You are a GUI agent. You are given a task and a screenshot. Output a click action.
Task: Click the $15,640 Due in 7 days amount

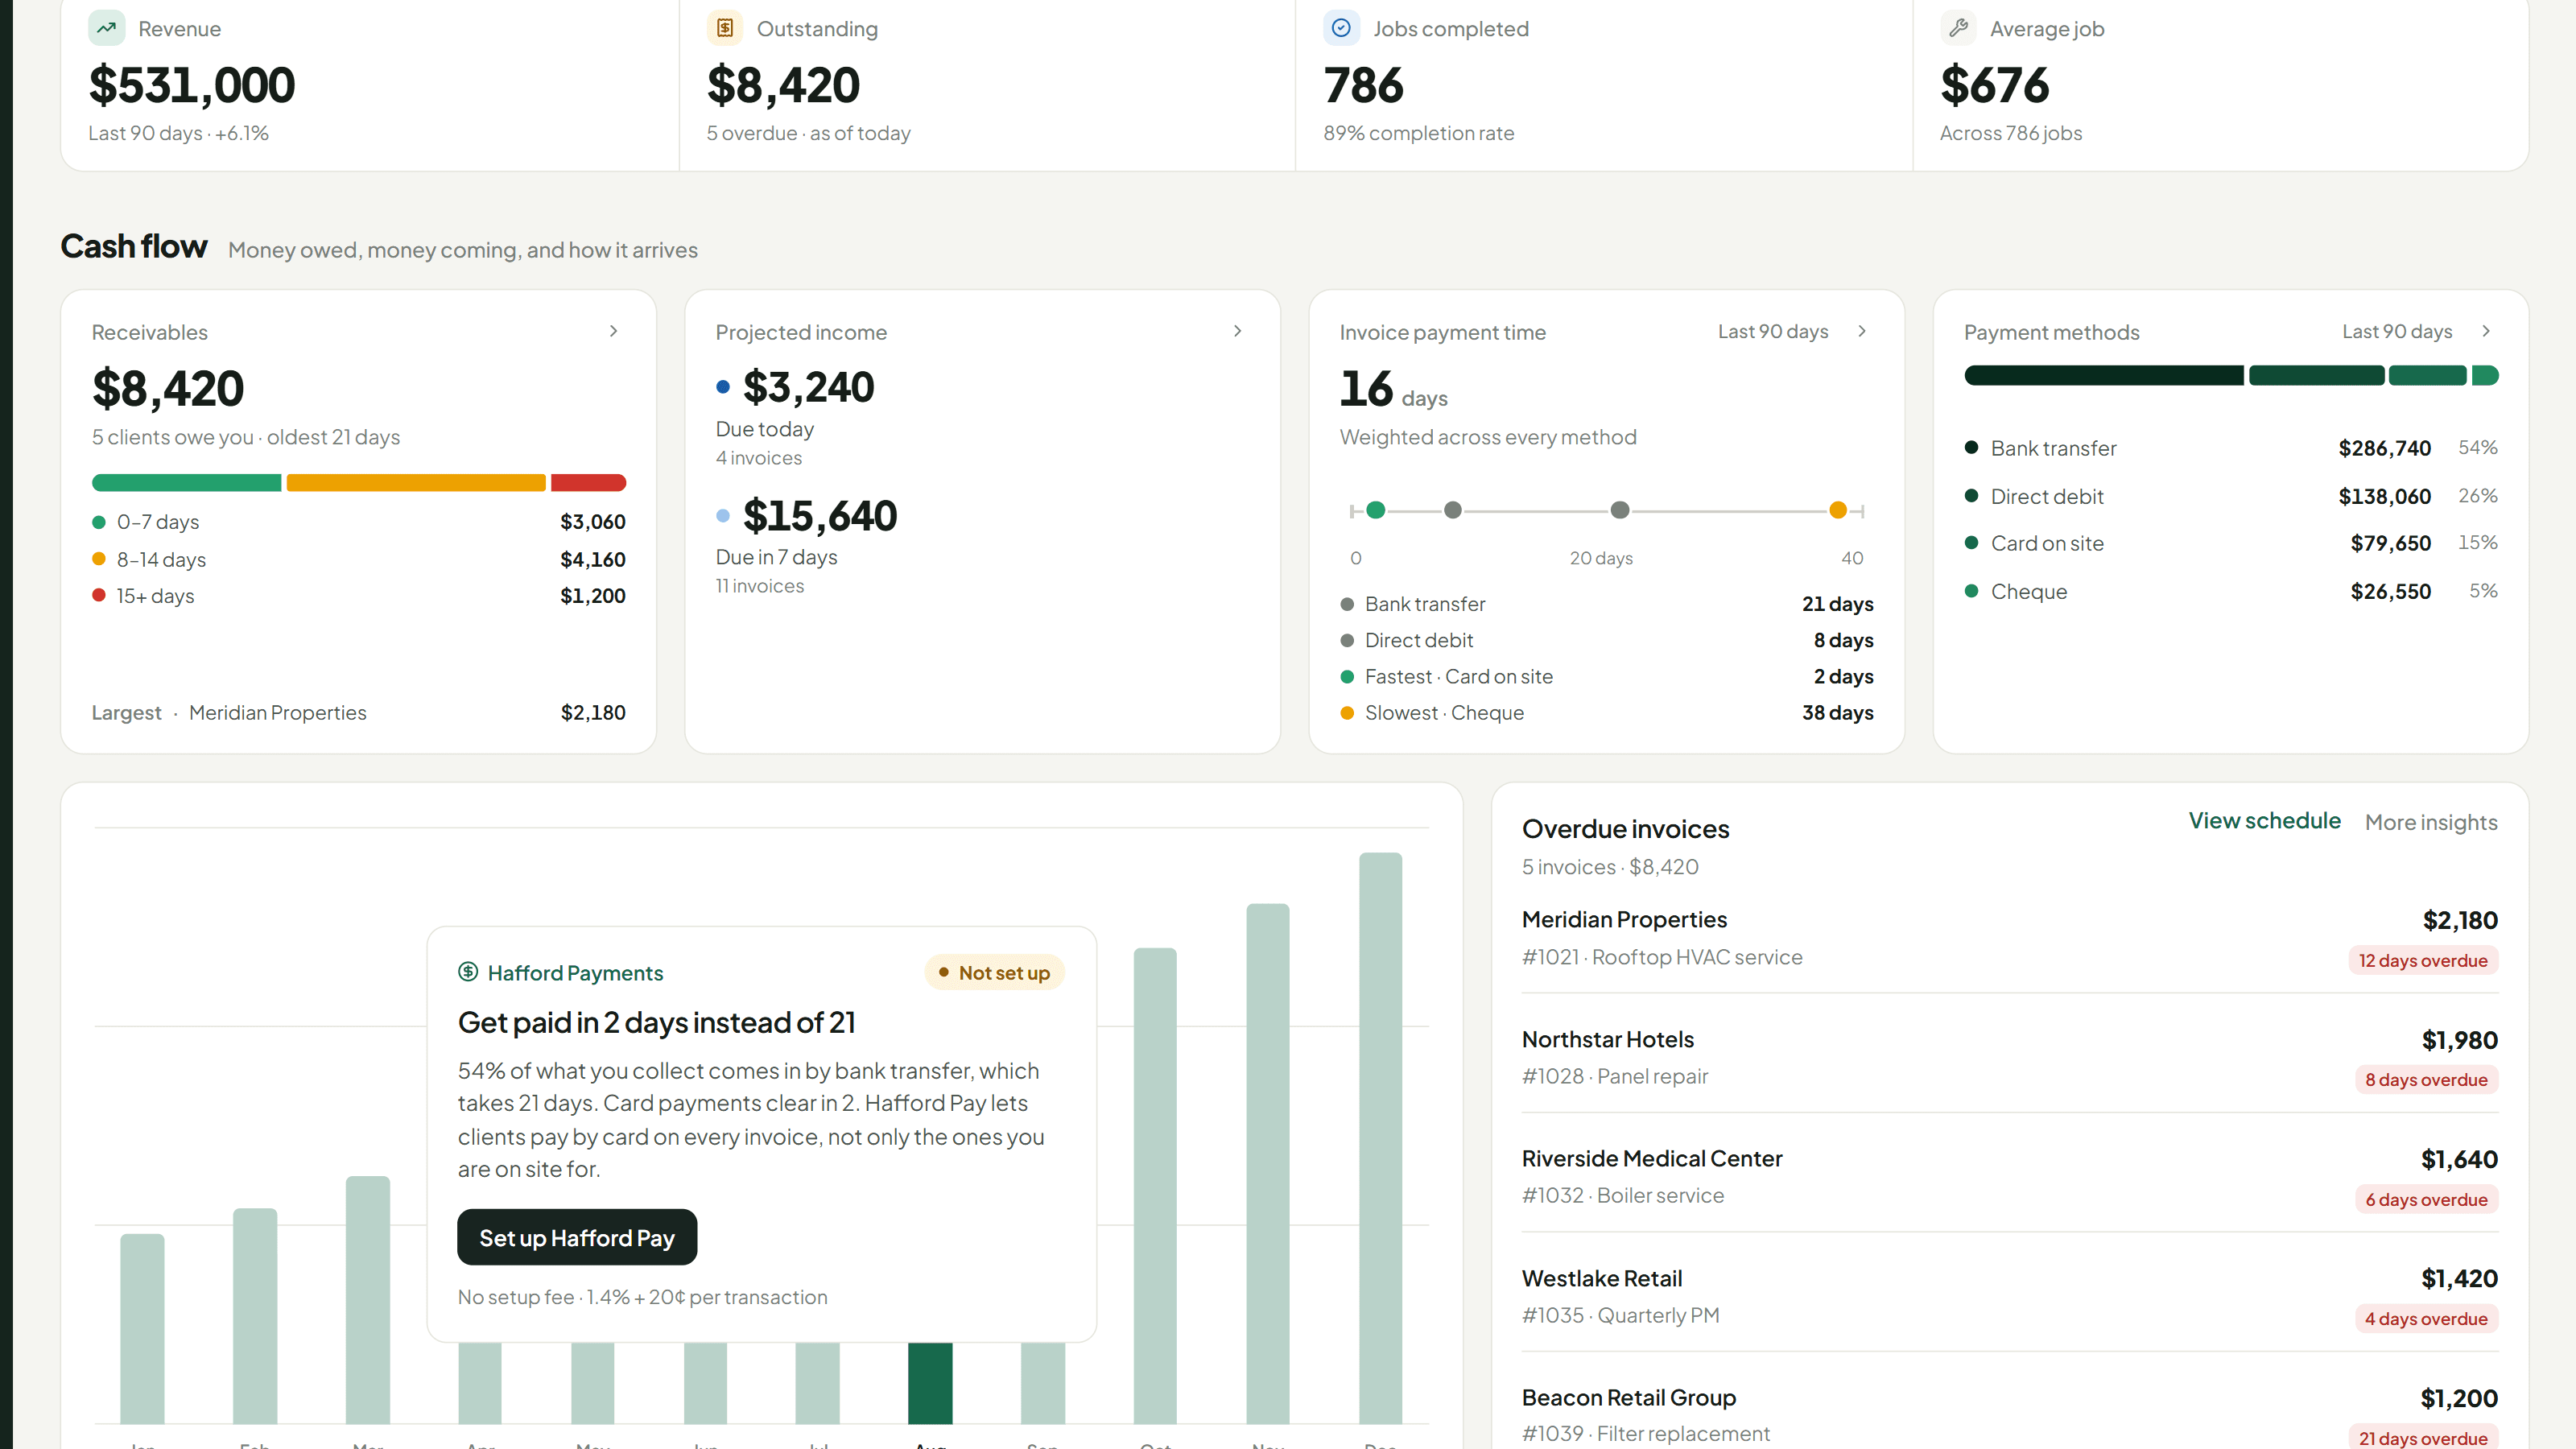(820, 516)
